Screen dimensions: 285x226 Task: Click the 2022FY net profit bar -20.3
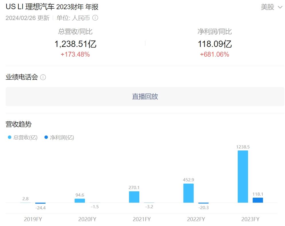point(203,203)
